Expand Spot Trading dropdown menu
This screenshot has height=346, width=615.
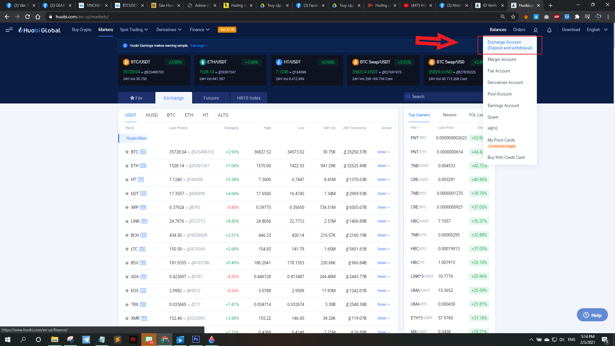click(x=134, y=29)
